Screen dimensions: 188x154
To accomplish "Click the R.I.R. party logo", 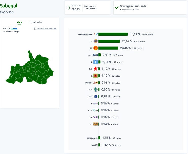I will click(96, 110).
